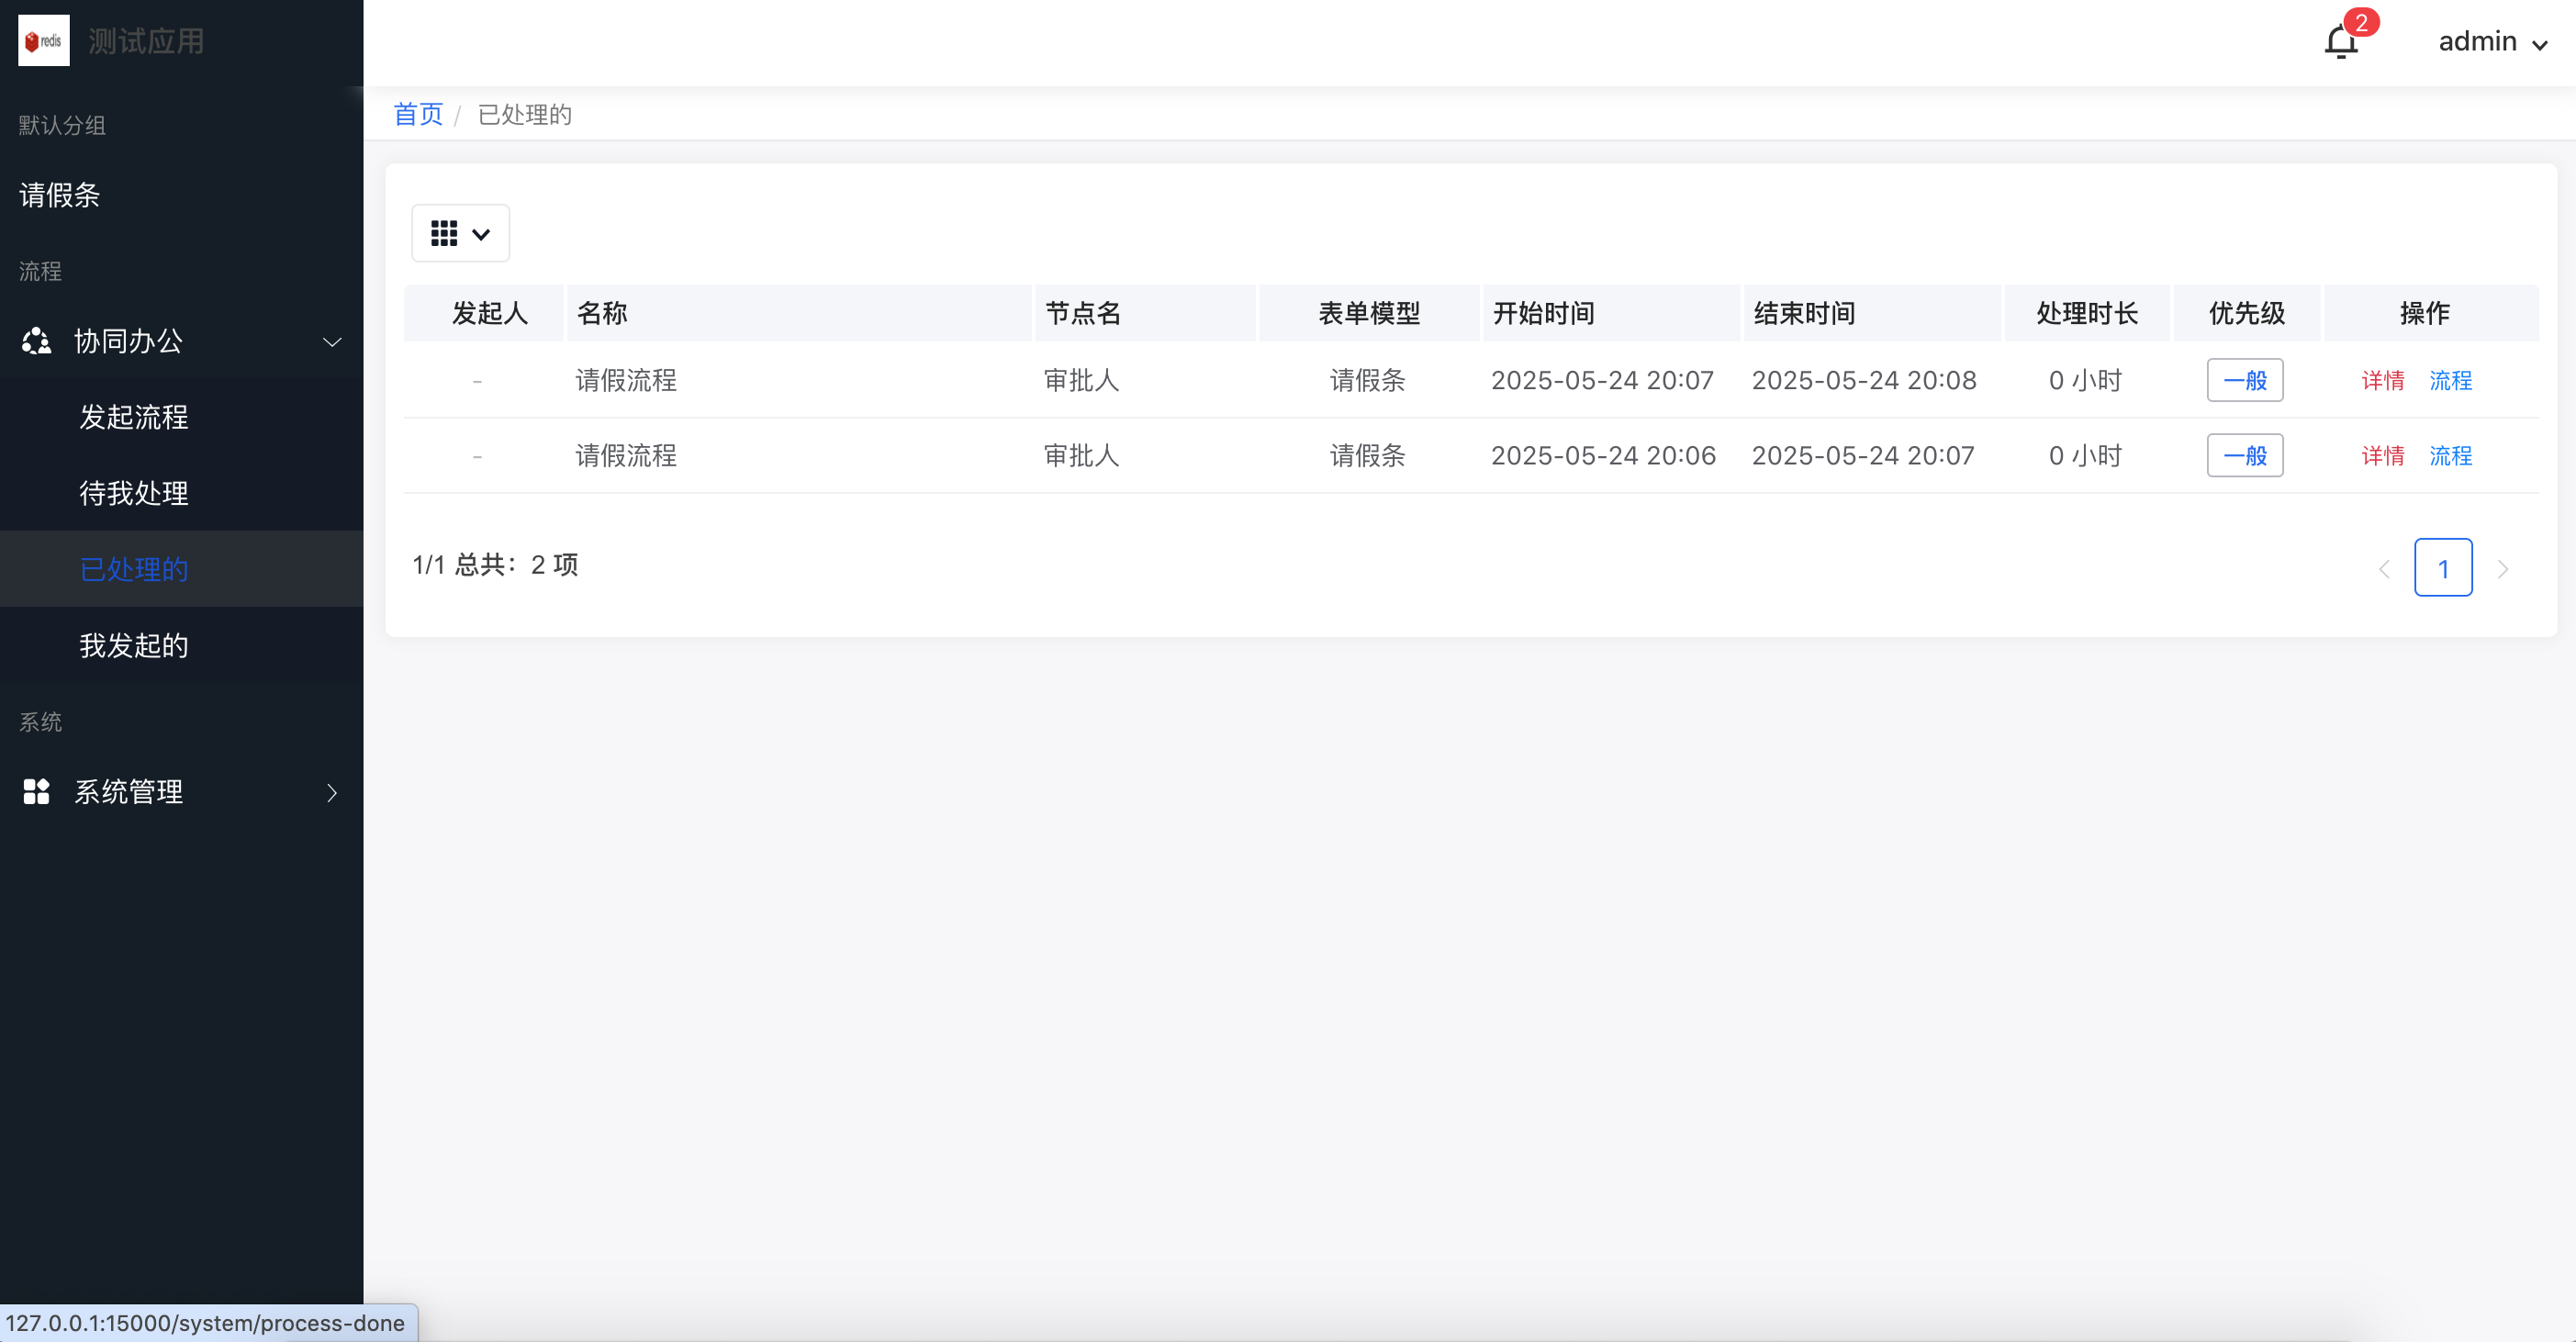This screenshot has width=2576, height=1342.
Task: Go to previous page arrow
Action: tap(2384, 569)
